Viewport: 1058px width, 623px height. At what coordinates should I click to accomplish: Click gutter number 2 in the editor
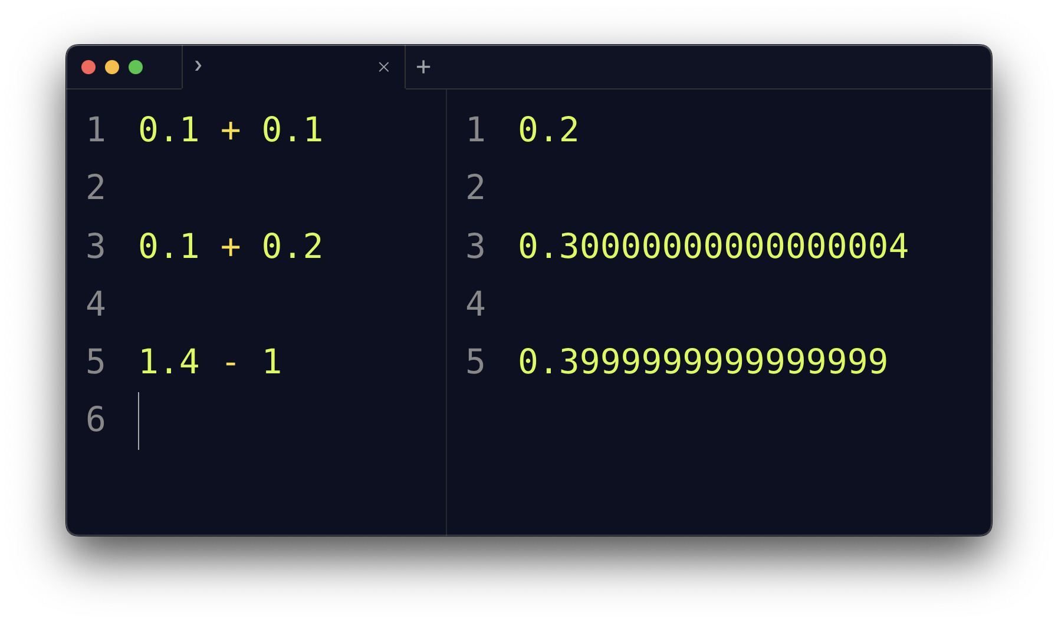click(96, 187)
